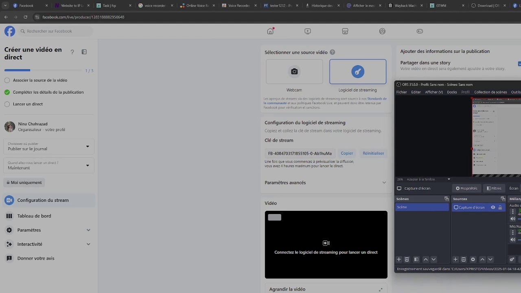Image resolution: width=521 pixels, height=293 pixels.
Task: Unlock the Capture d'écran source
Action: 500,208
